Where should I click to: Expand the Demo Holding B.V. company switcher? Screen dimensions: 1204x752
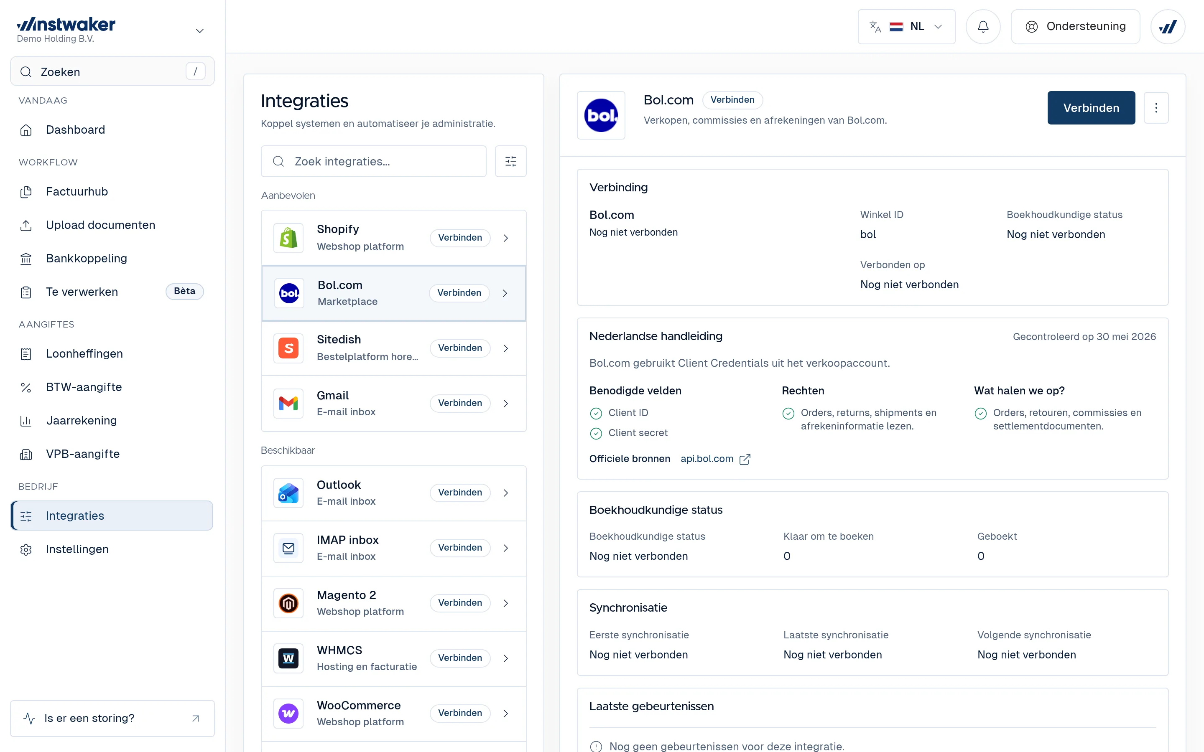pyautogui.click(x=199, y=31)
